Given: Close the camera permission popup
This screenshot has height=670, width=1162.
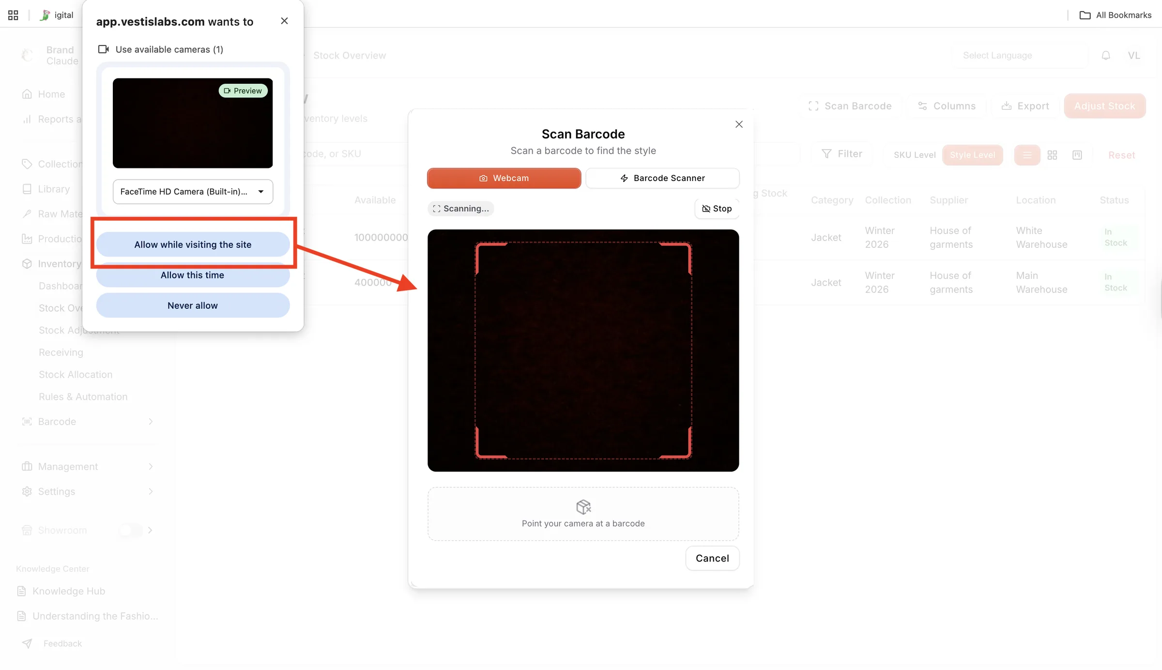Looking at the screenshot, I should pos(284,21).
